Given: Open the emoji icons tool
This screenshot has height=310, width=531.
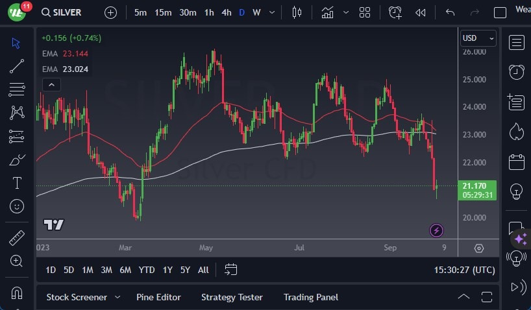Looking at the screenshot, I should 18,206.
